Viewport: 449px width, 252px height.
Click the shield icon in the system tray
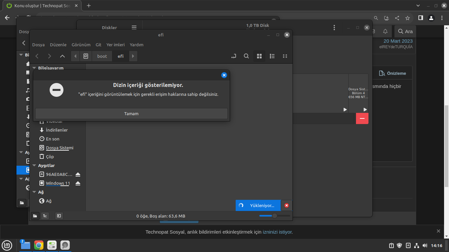coord(400,245)
